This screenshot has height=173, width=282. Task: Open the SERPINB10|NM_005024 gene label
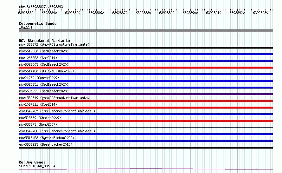[37, 166]
